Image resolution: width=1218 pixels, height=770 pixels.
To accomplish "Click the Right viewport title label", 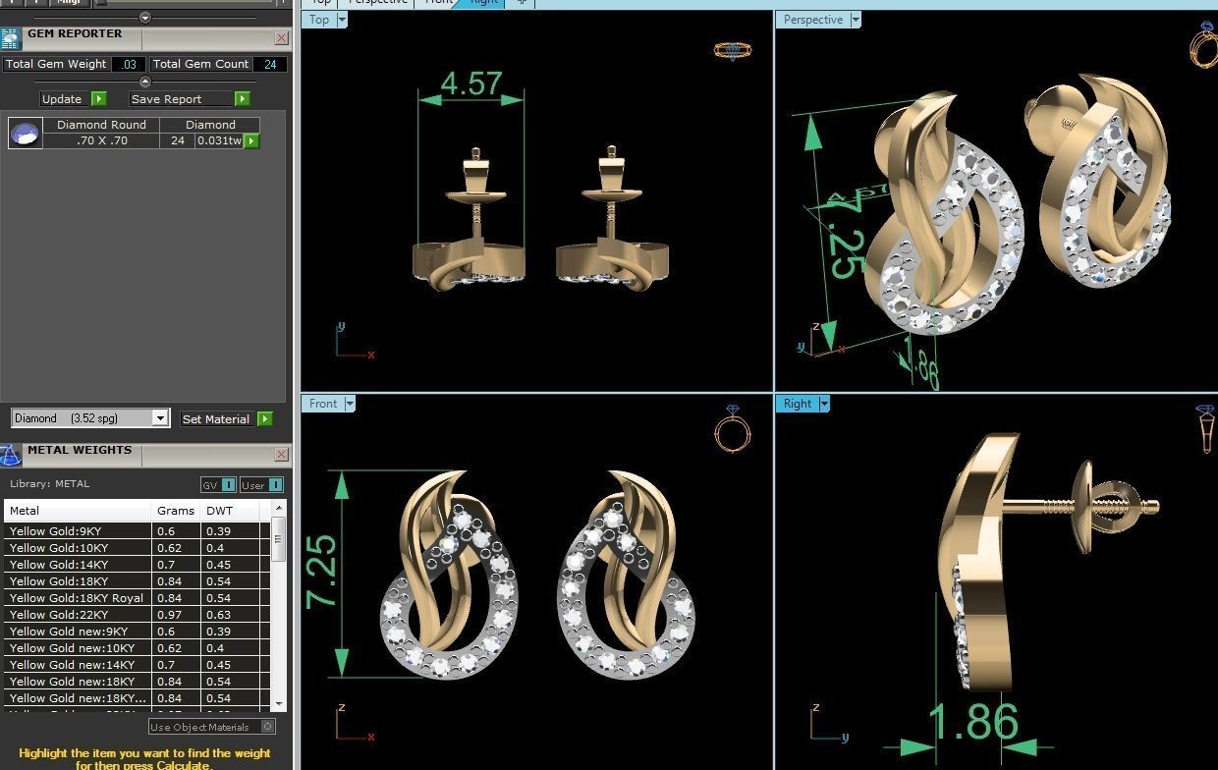I will pos(798,404).
